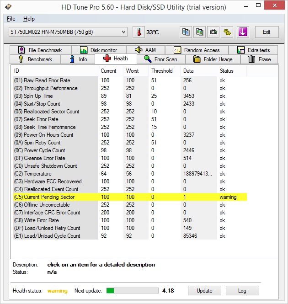
Task: Select the (C2) Temperature row
Action: [130, 174]
